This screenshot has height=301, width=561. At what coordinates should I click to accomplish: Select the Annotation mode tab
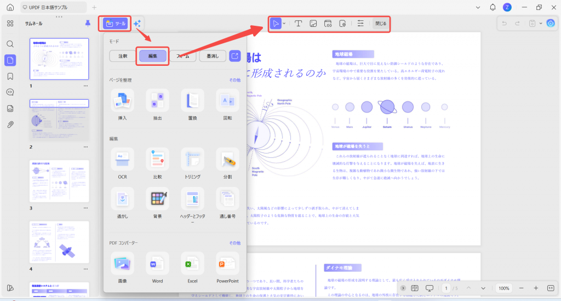click(x=123, y=56)
